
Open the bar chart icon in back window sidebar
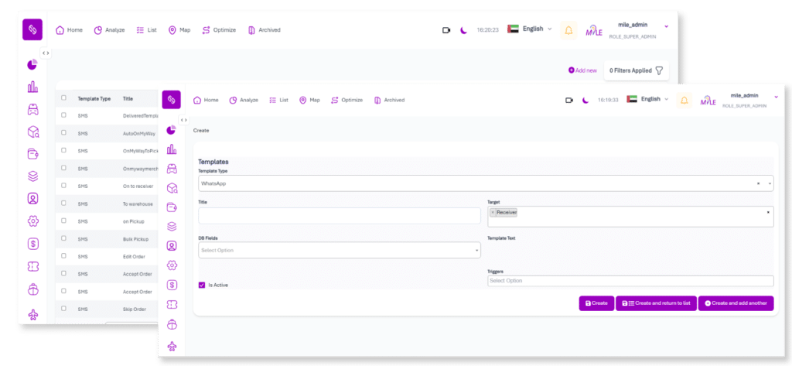point(32,87)
